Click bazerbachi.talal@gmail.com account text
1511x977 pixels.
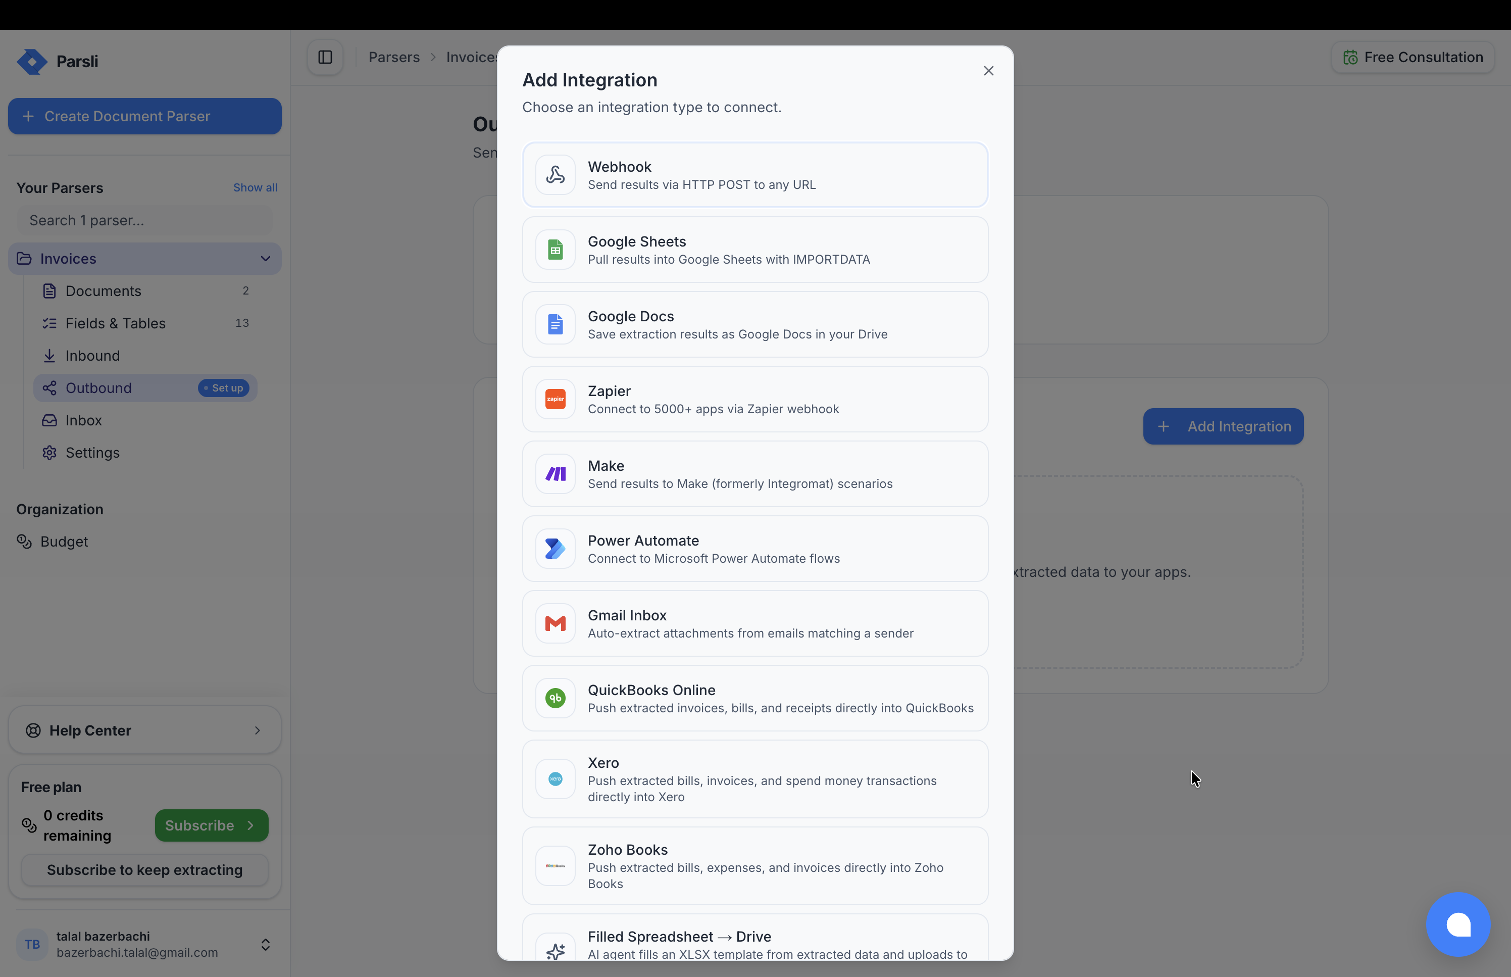(x=137, y=952)
